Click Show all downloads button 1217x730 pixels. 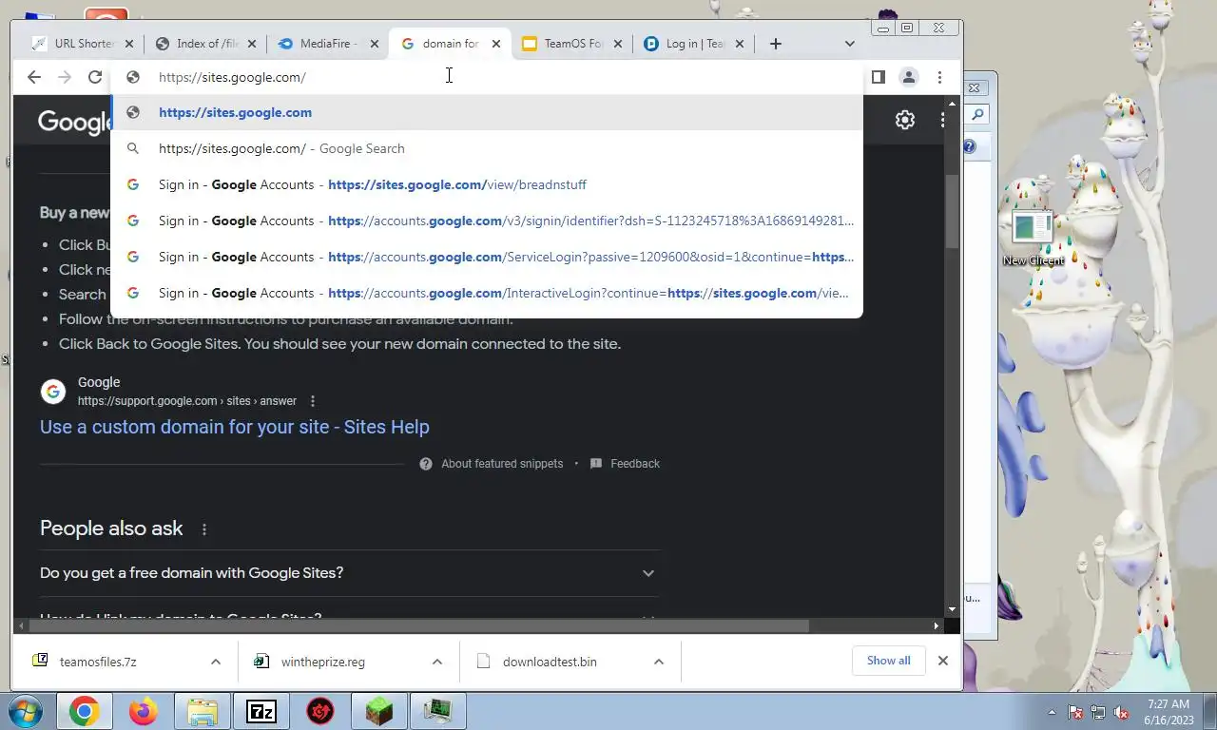pos(888,661)
